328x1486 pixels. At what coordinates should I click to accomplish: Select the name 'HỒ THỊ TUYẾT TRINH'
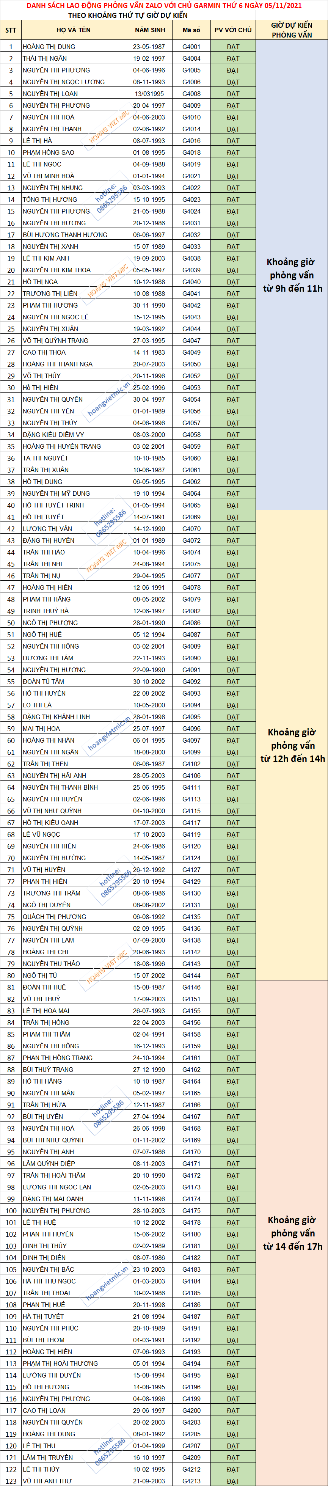53,505
